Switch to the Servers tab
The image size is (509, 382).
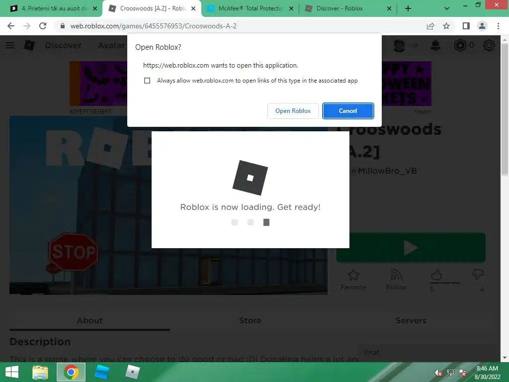[x=411, y=321]
